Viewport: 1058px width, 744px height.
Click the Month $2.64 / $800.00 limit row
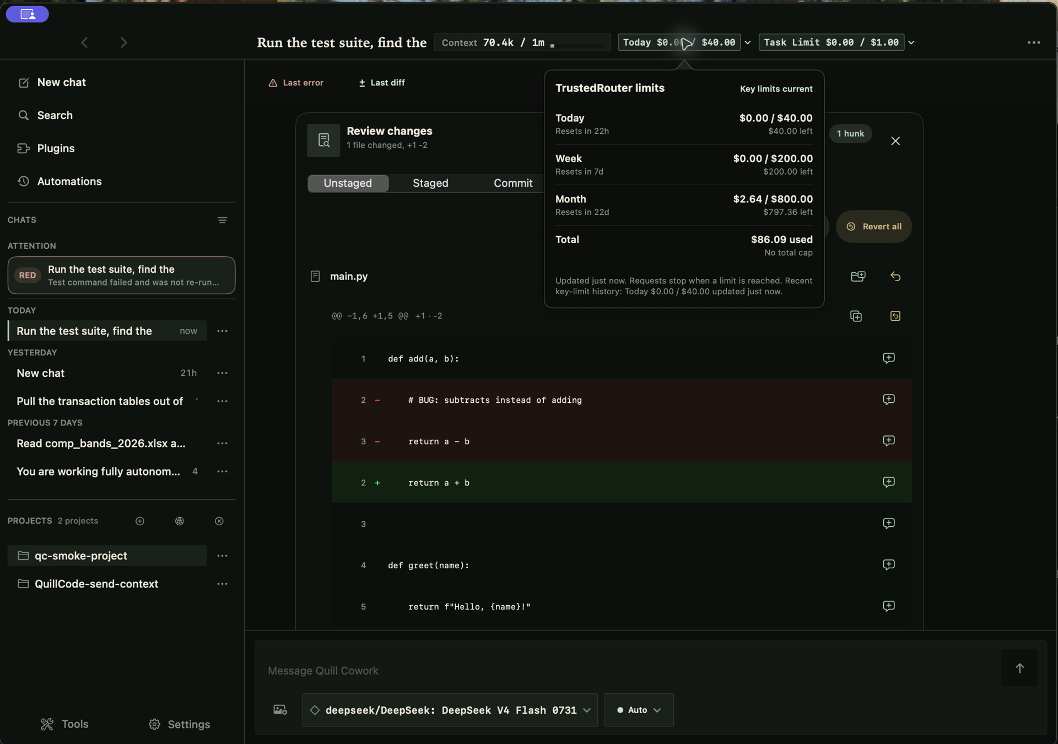tap(684, 205)
